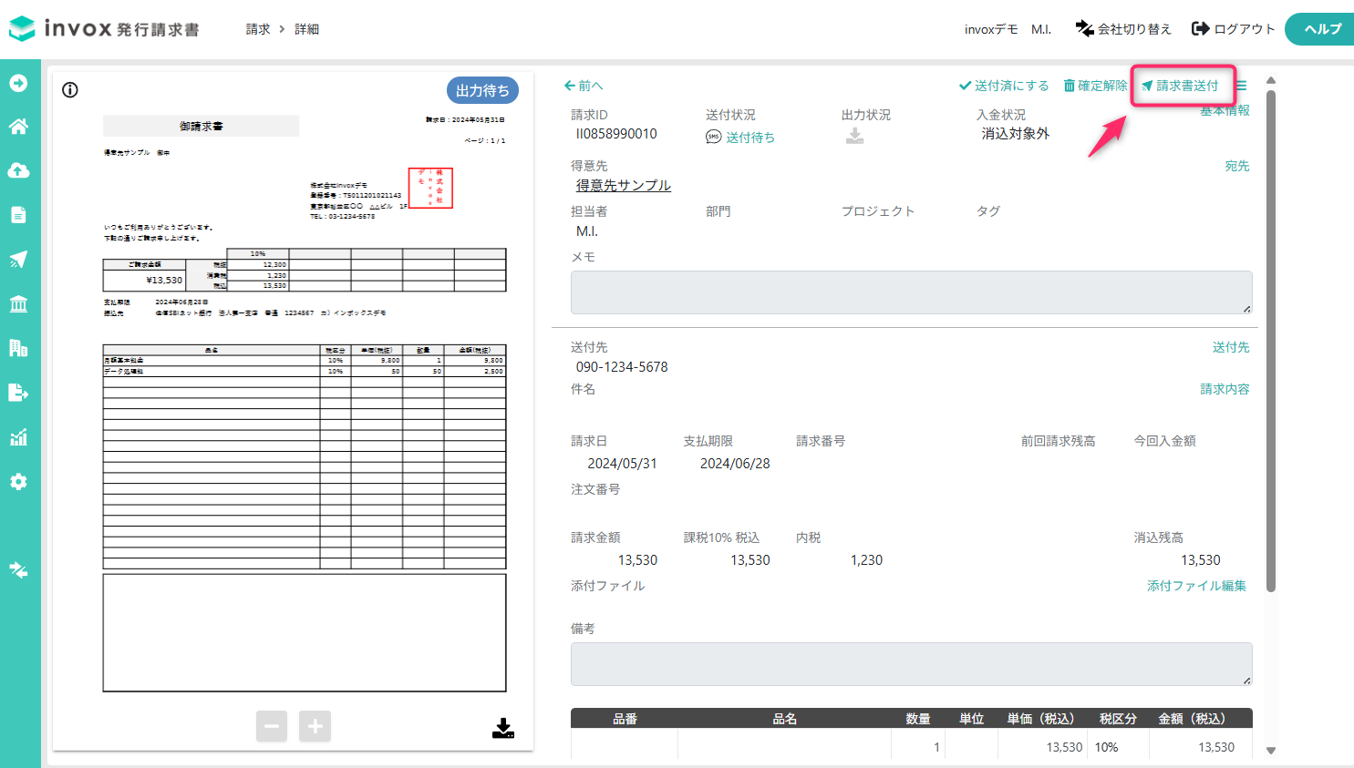Image resolution: width=1354 pixels, height=768 pixels.
Task: Jump to 送付先 section link
Action: pos(1231,347)
